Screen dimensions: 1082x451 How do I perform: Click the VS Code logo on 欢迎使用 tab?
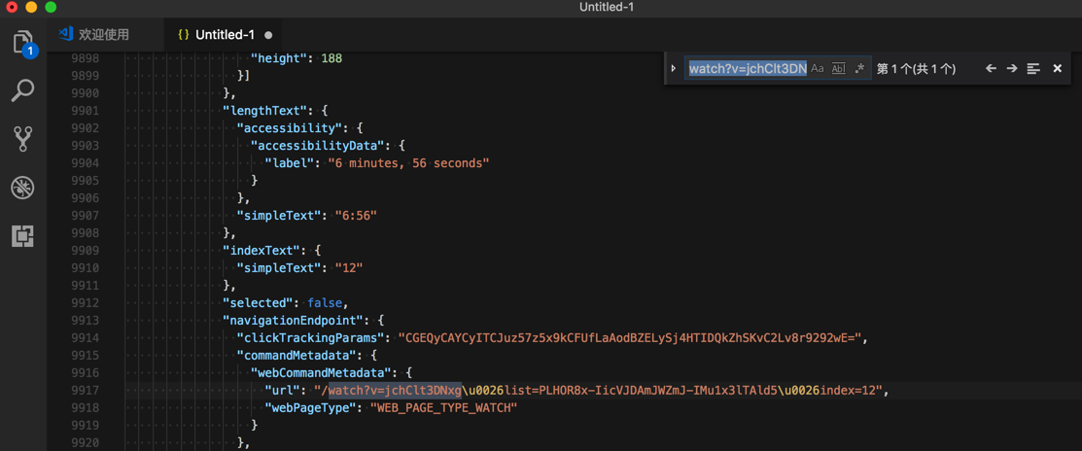(65, 34)
